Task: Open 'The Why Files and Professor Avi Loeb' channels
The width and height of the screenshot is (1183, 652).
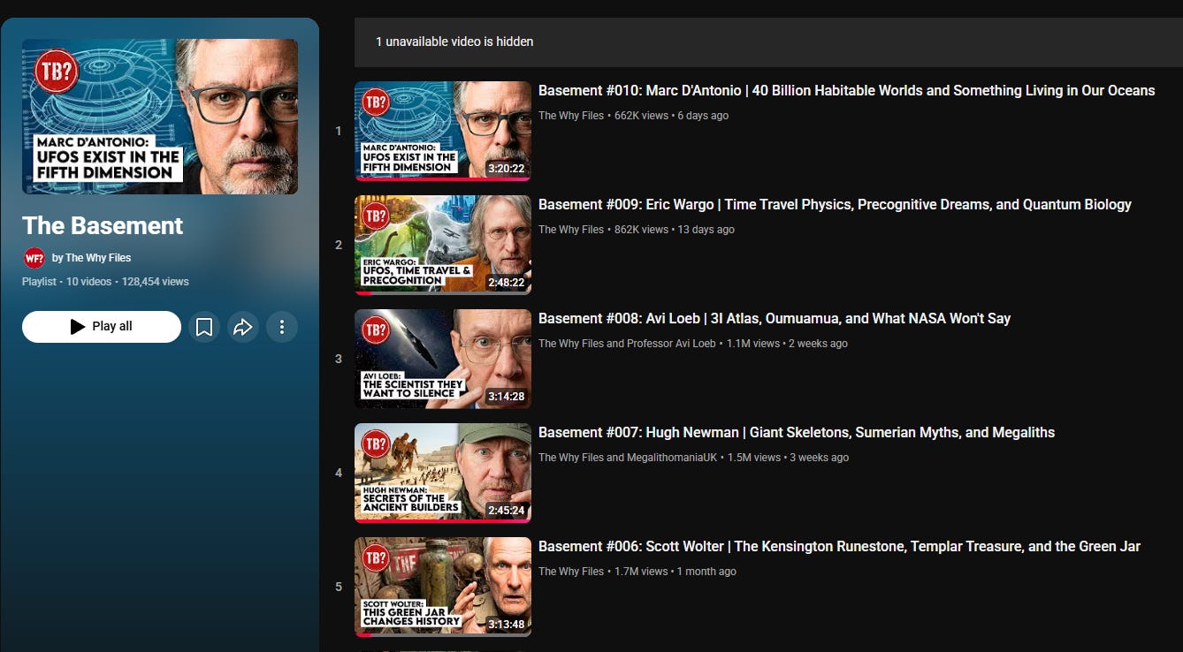Action: (627, 344)
